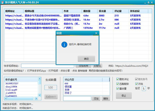Screen dimensions: 155x111
Task: Click the 停止 button
Action: click(x=124, y=96)
